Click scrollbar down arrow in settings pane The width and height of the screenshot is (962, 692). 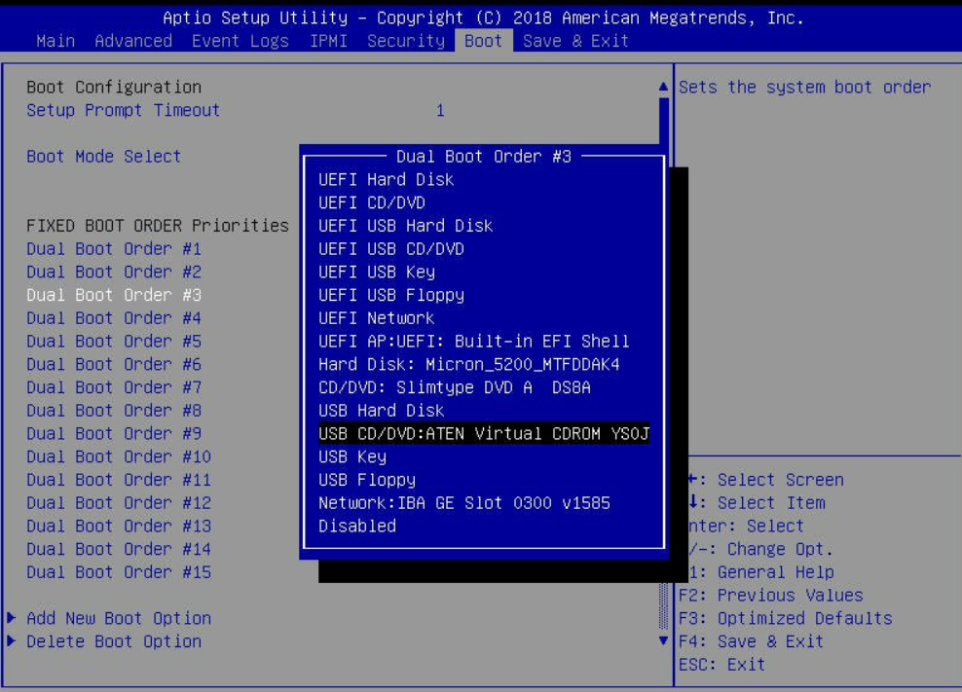(x=663, y=641)
